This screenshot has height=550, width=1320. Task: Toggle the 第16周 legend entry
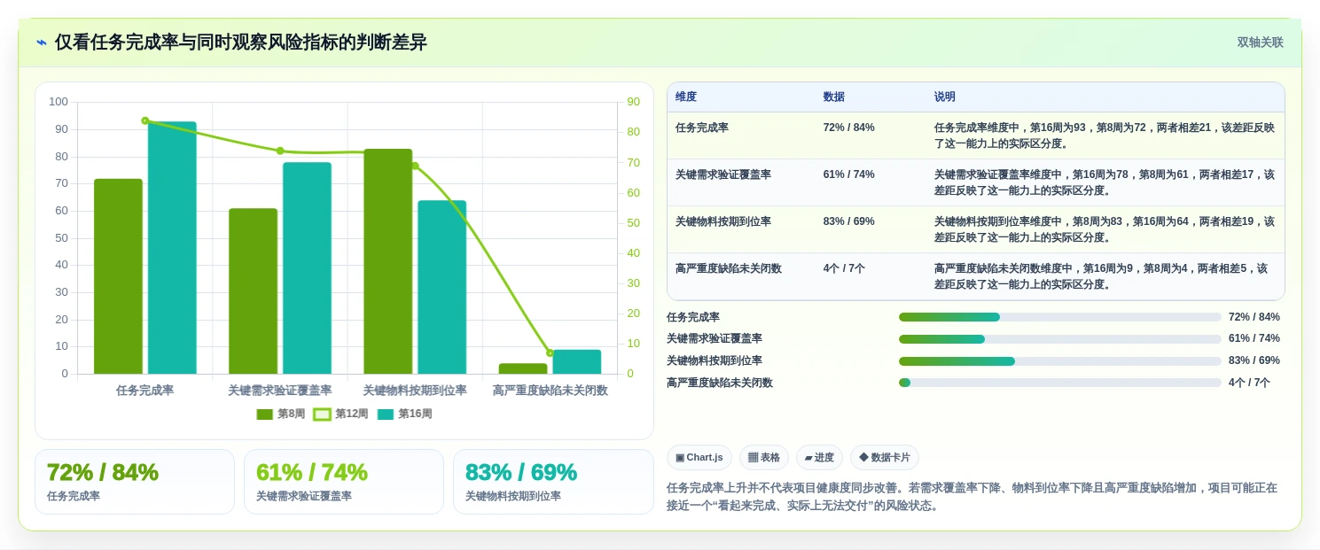tap(404, 414)
